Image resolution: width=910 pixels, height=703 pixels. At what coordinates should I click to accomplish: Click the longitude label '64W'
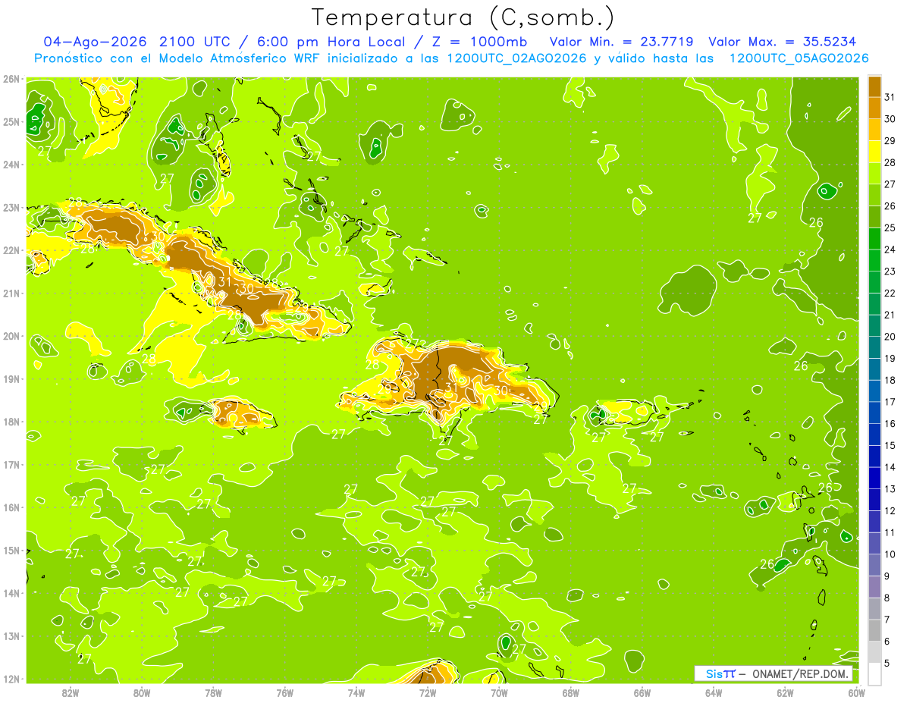tap(714, 692)
